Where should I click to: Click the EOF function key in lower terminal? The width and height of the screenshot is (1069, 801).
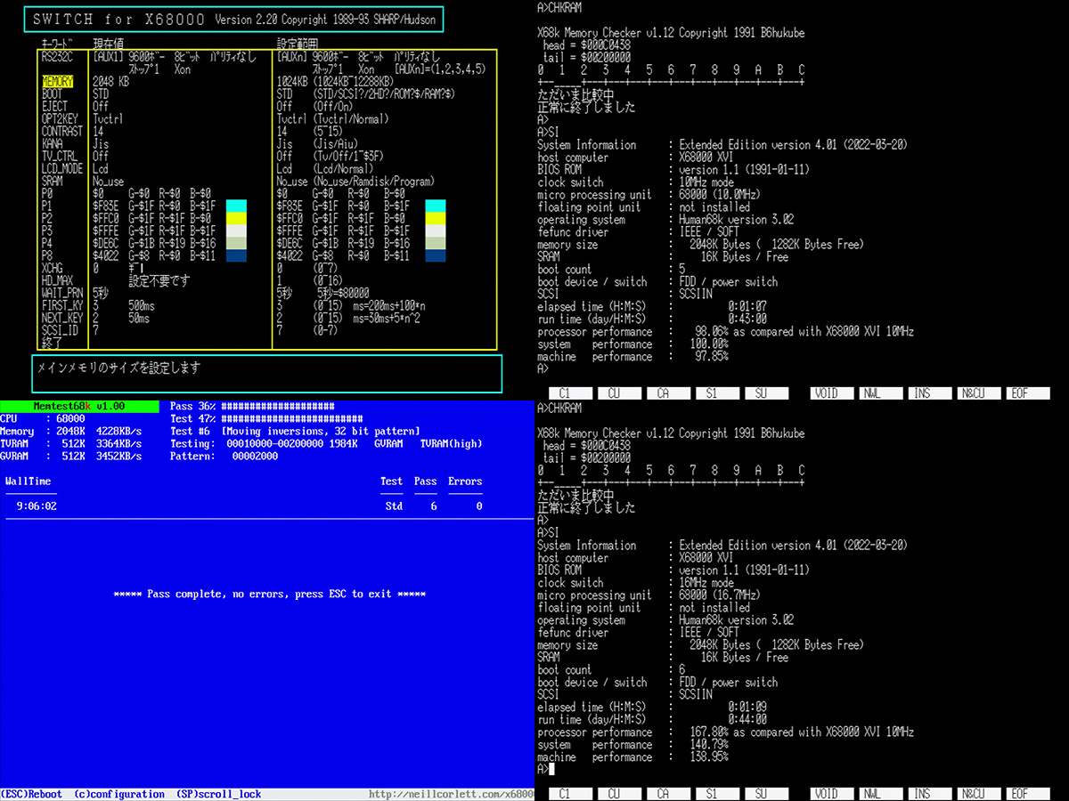coord(1018,794)
